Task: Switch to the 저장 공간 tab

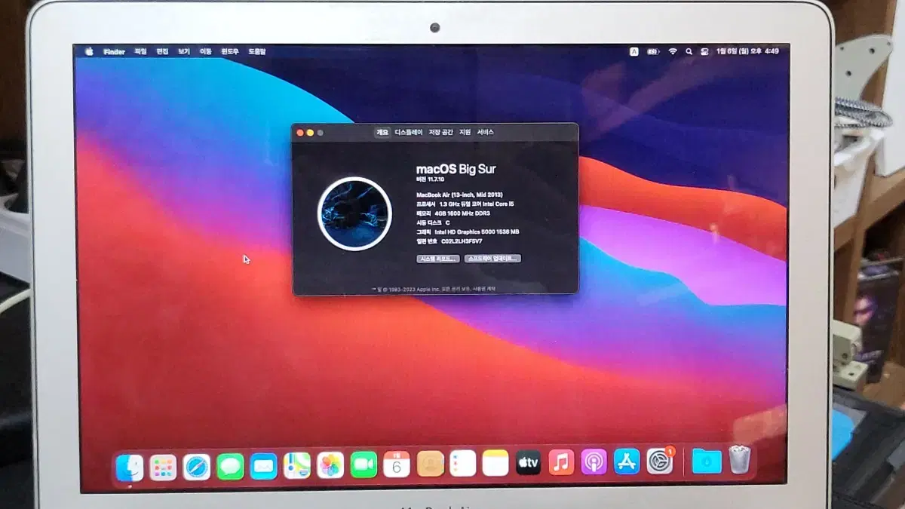Action: coord(441,132)
